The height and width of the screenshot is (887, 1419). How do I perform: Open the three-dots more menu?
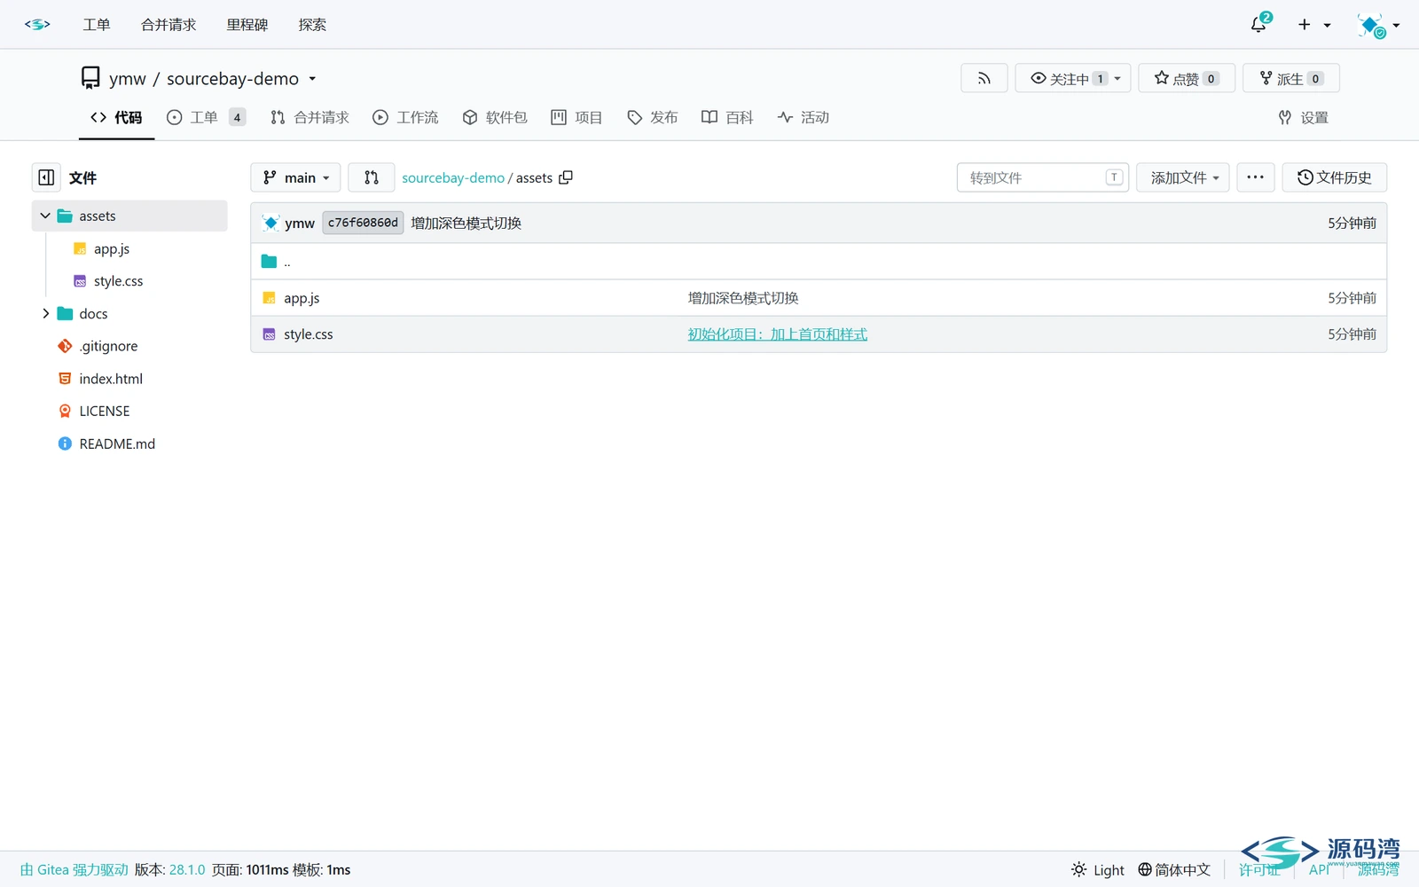[1256, 177]
